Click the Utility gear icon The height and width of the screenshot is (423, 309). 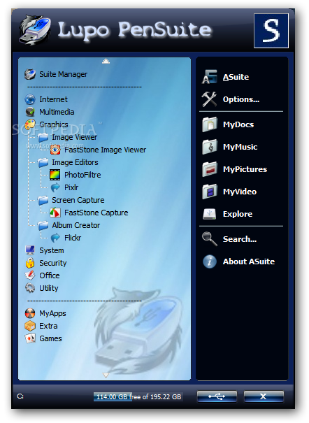[30, 288]
